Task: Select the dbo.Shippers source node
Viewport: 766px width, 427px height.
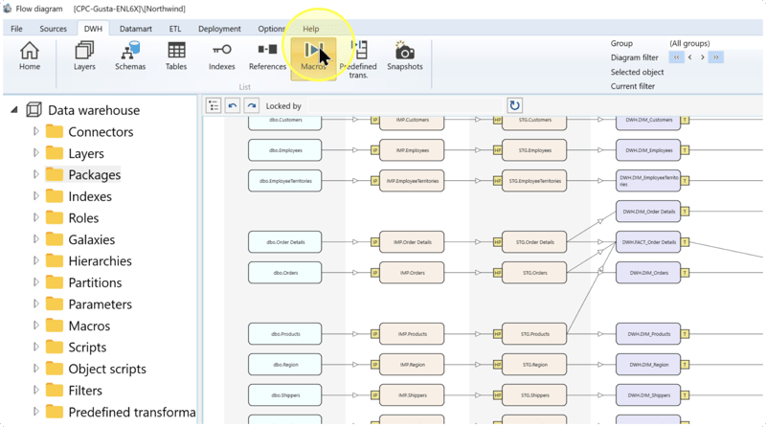Action: pos(284,395)
